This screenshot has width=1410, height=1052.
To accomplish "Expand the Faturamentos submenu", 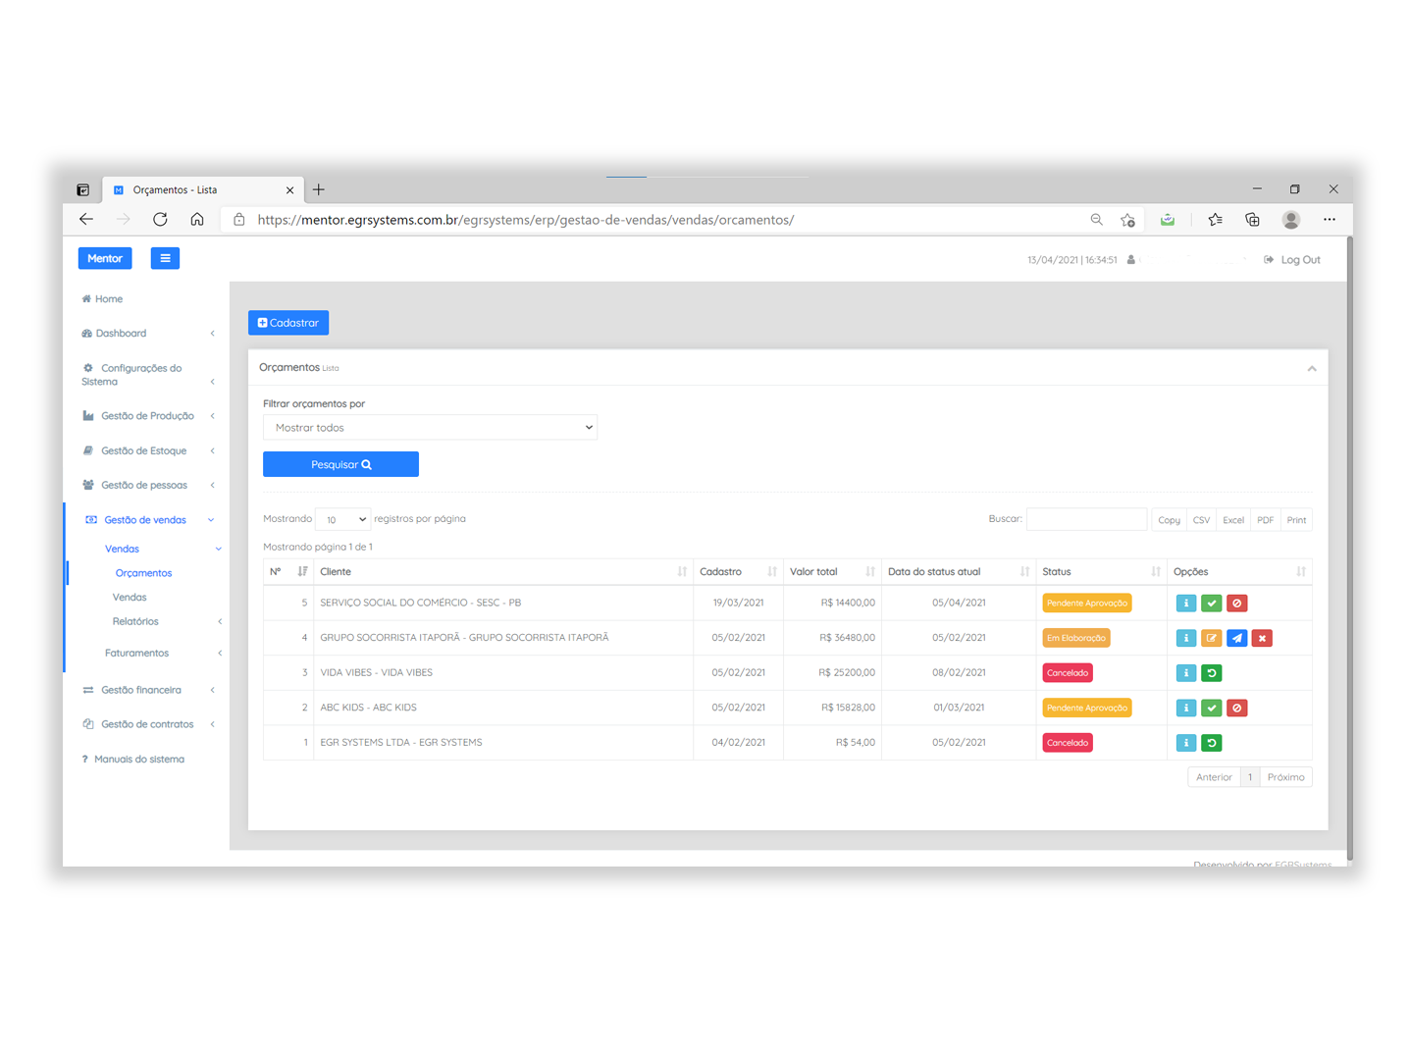I will pyautogui.click(x=162, y=654).
